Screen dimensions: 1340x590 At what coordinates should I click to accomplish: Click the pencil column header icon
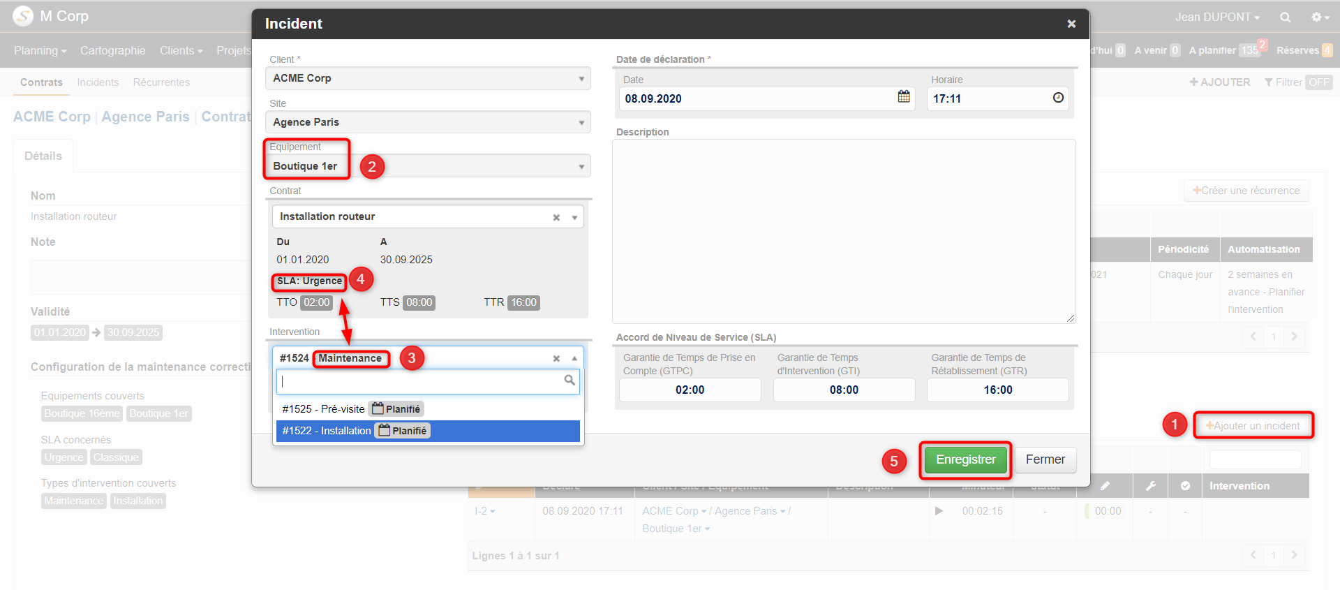(1105, 486)
